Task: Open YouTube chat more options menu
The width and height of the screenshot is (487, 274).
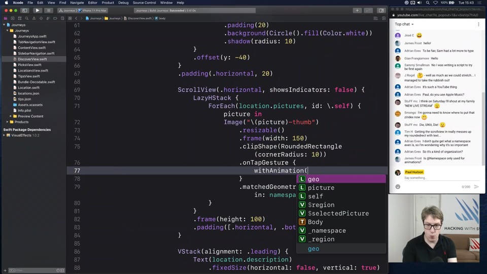Action: point(478,24)
